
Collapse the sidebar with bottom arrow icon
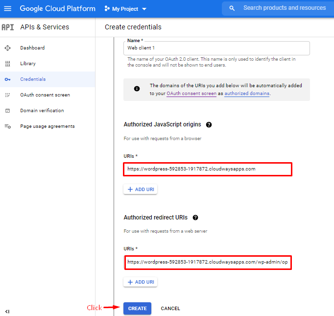click(x=7, y=311)
